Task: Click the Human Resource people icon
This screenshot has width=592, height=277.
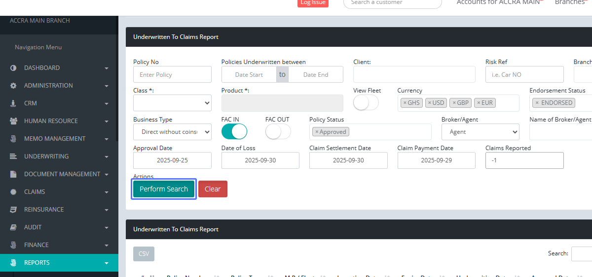Action: coord(13,121)
